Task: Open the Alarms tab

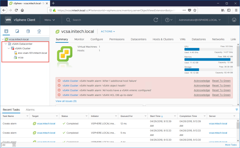Action: [x=30, y=110]
